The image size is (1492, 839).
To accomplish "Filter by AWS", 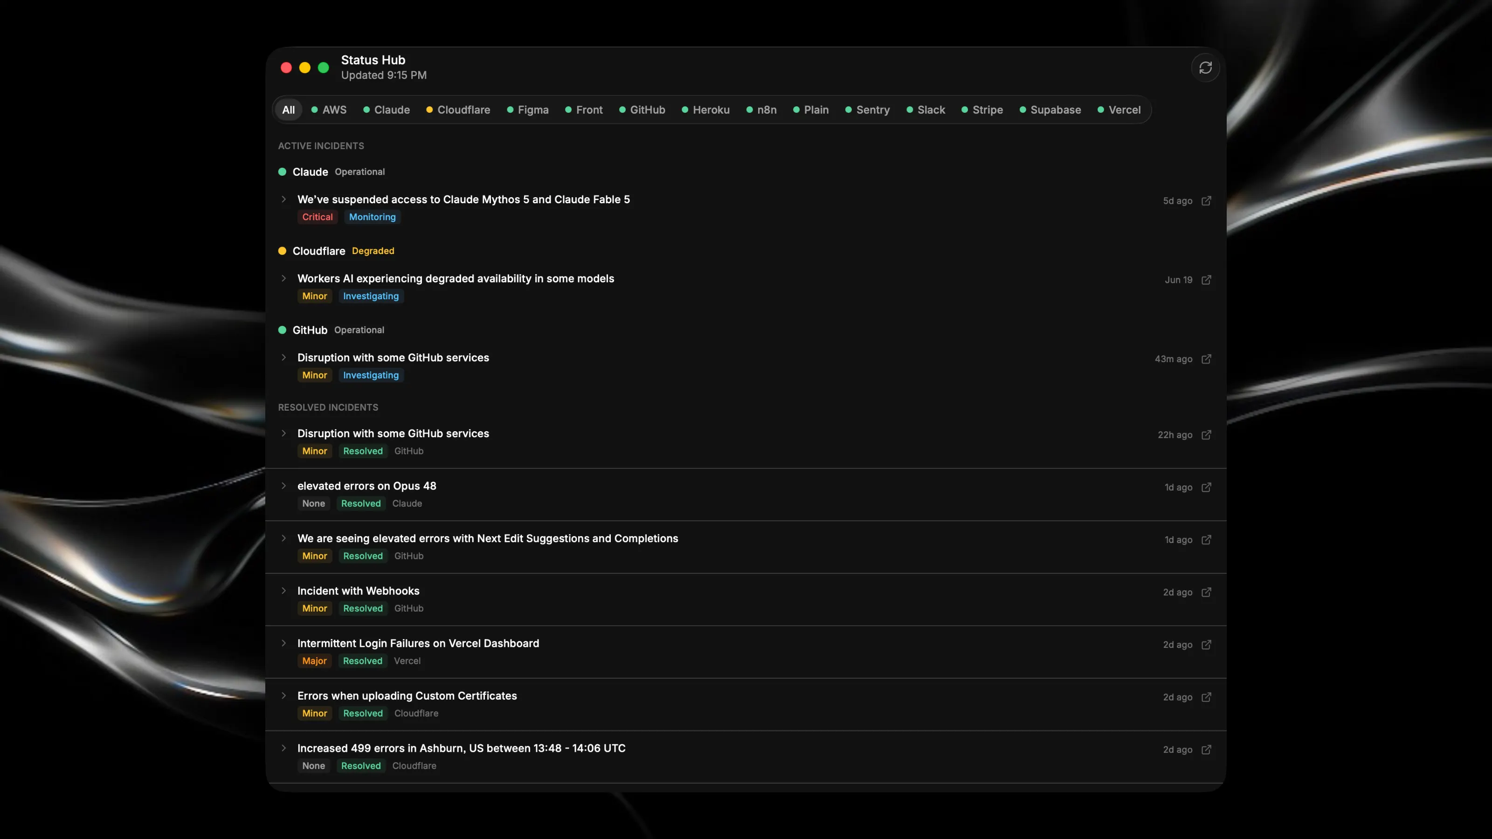I will (329, 110).
